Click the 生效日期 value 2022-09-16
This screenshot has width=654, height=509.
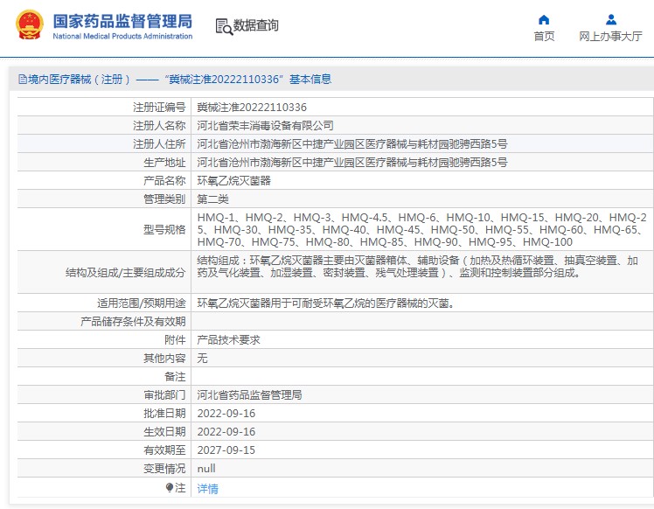point(226,432)
